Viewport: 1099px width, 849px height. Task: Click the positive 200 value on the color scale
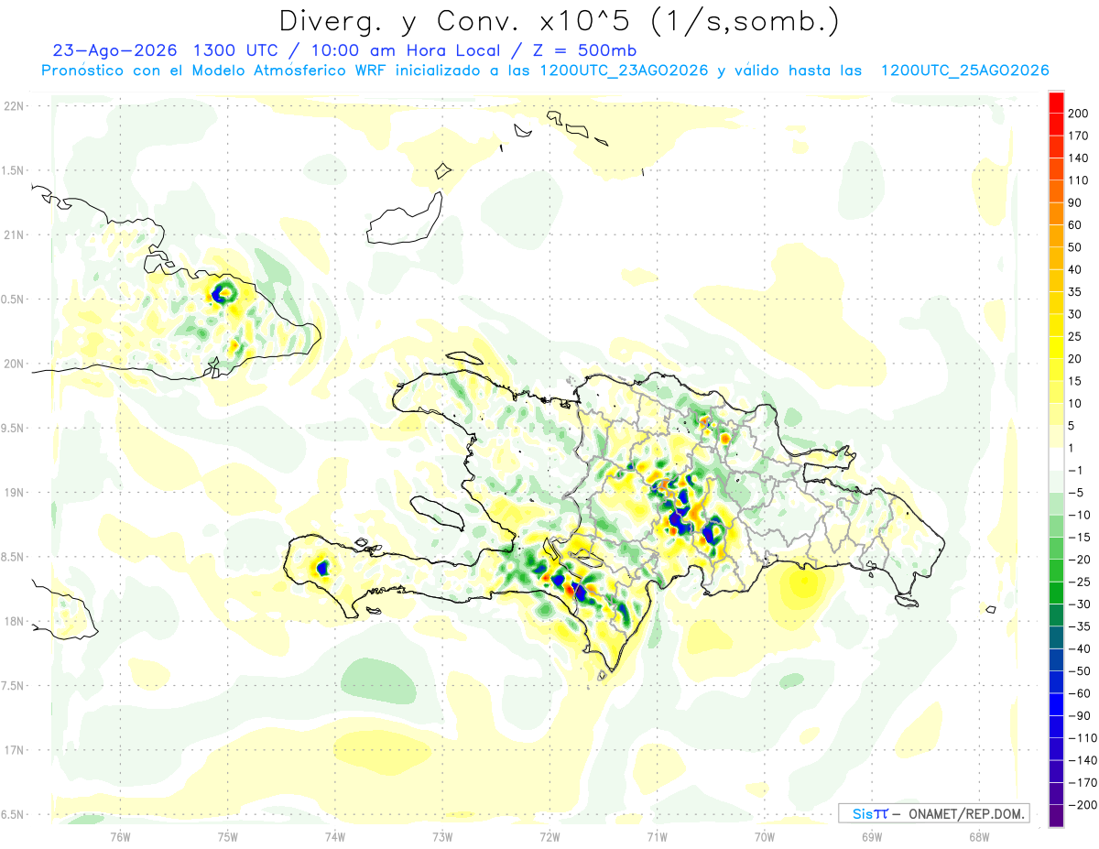click(1078, 114)
